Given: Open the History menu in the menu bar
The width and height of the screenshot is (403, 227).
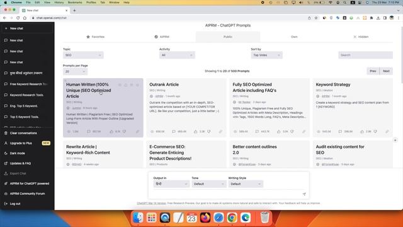Looking at the screenshot, I should tap(59, 3).
